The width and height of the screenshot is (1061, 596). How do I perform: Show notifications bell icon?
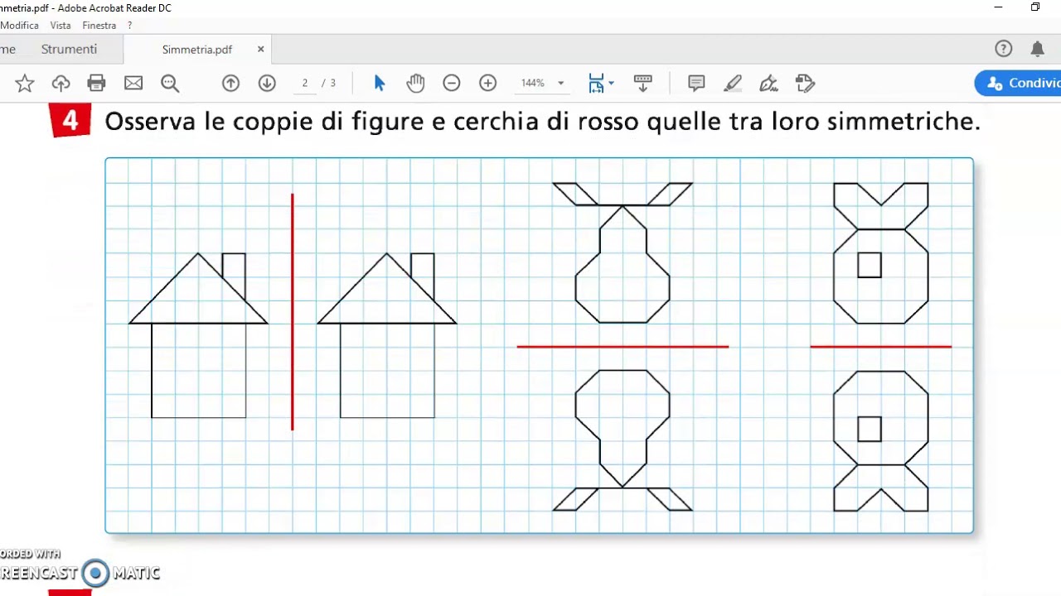(x=1038, y=49)
